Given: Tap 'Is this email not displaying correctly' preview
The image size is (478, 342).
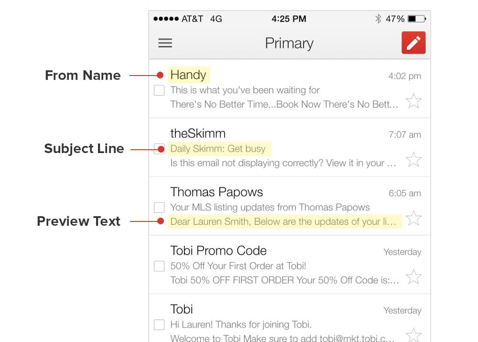Looking at the screenshot, I should 283,163.
